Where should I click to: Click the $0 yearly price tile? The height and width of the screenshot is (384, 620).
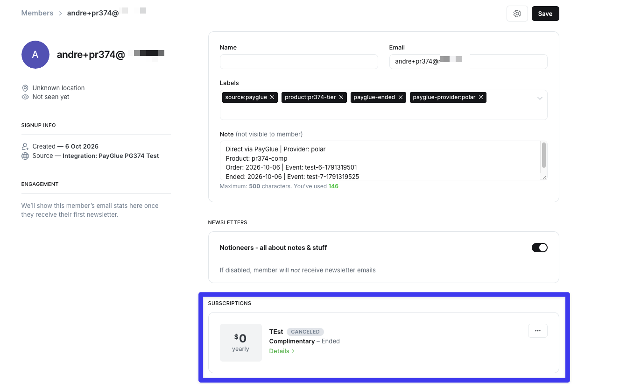pyautogui.click(x=241, y=342)
